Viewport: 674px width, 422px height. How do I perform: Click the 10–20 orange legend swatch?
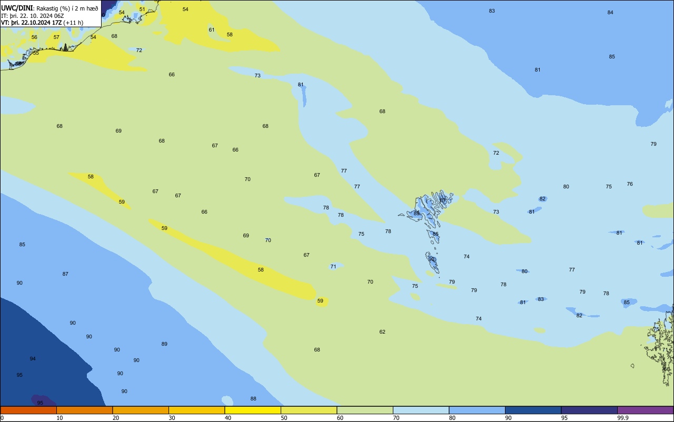84,410
